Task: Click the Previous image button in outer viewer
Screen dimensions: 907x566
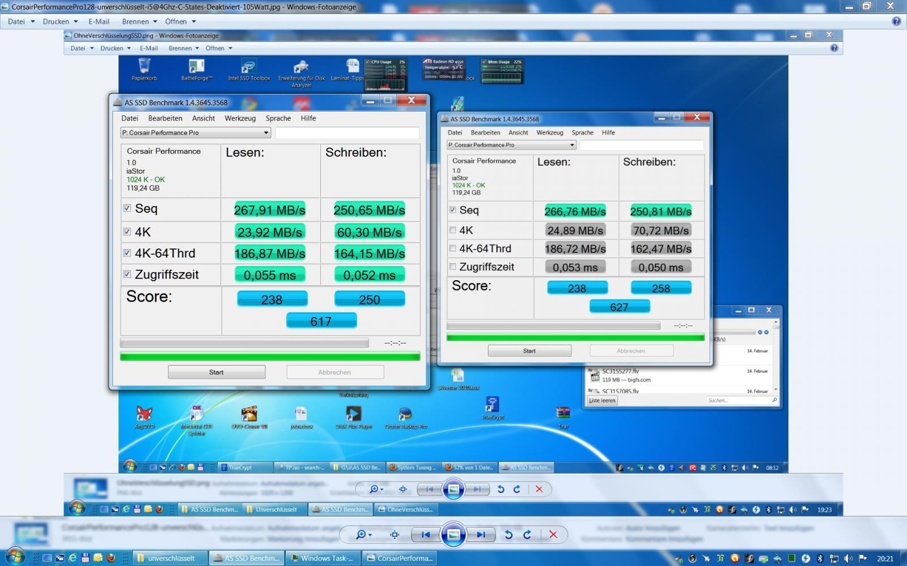Action: point(426,534)
